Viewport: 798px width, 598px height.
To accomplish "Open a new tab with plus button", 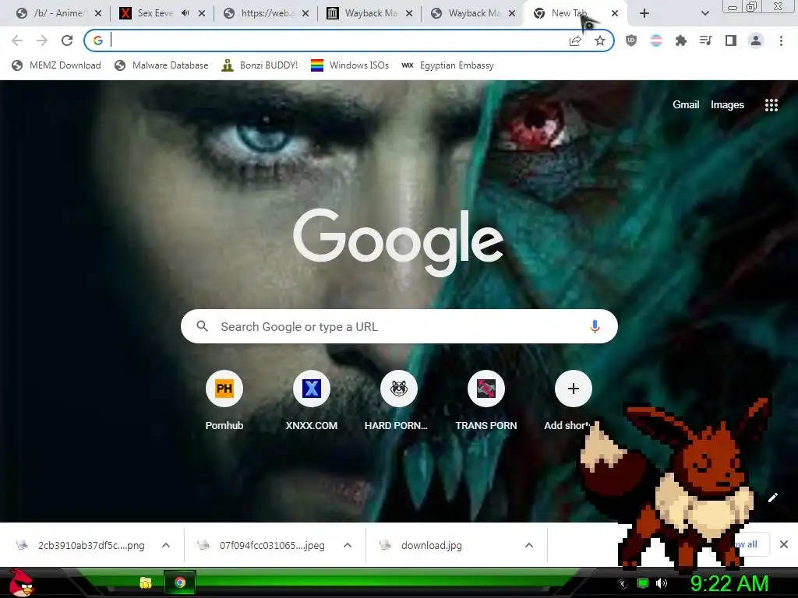I will pos(644,13).
